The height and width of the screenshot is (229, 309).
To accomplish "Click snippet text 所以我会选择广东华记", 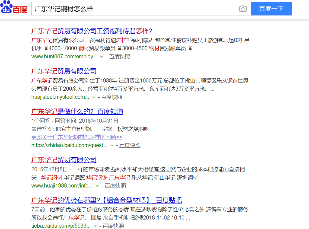I will (58, 218).
